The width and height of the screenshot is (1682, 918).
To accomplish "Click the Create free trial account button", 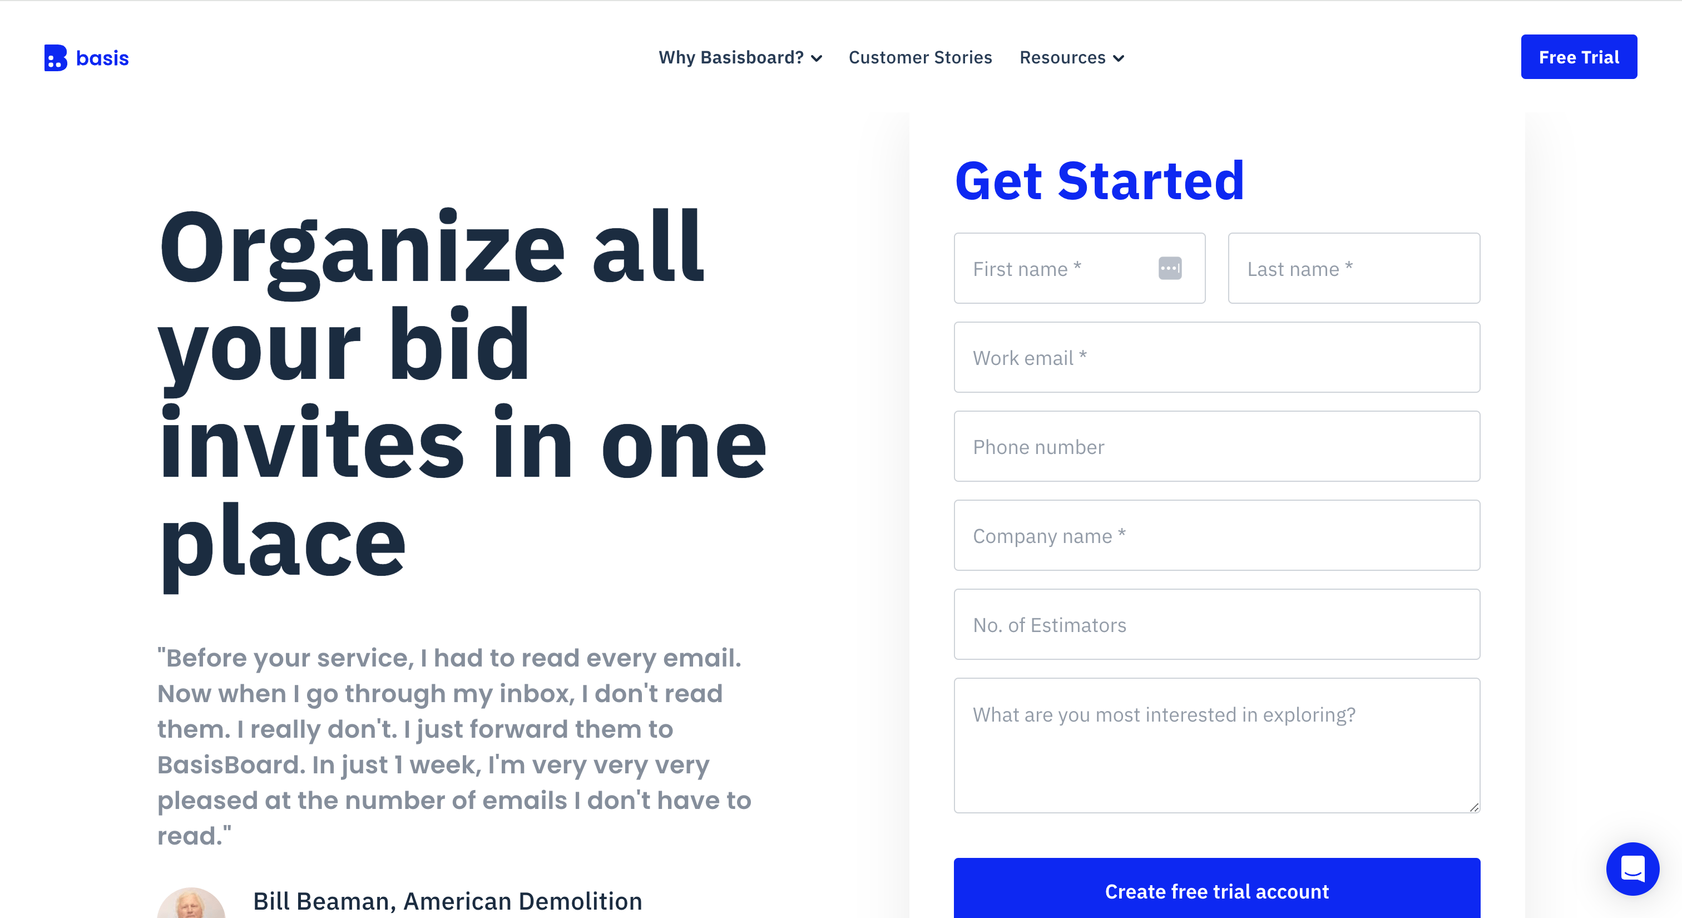I will pyautogui.click(x=1216, y=891).
